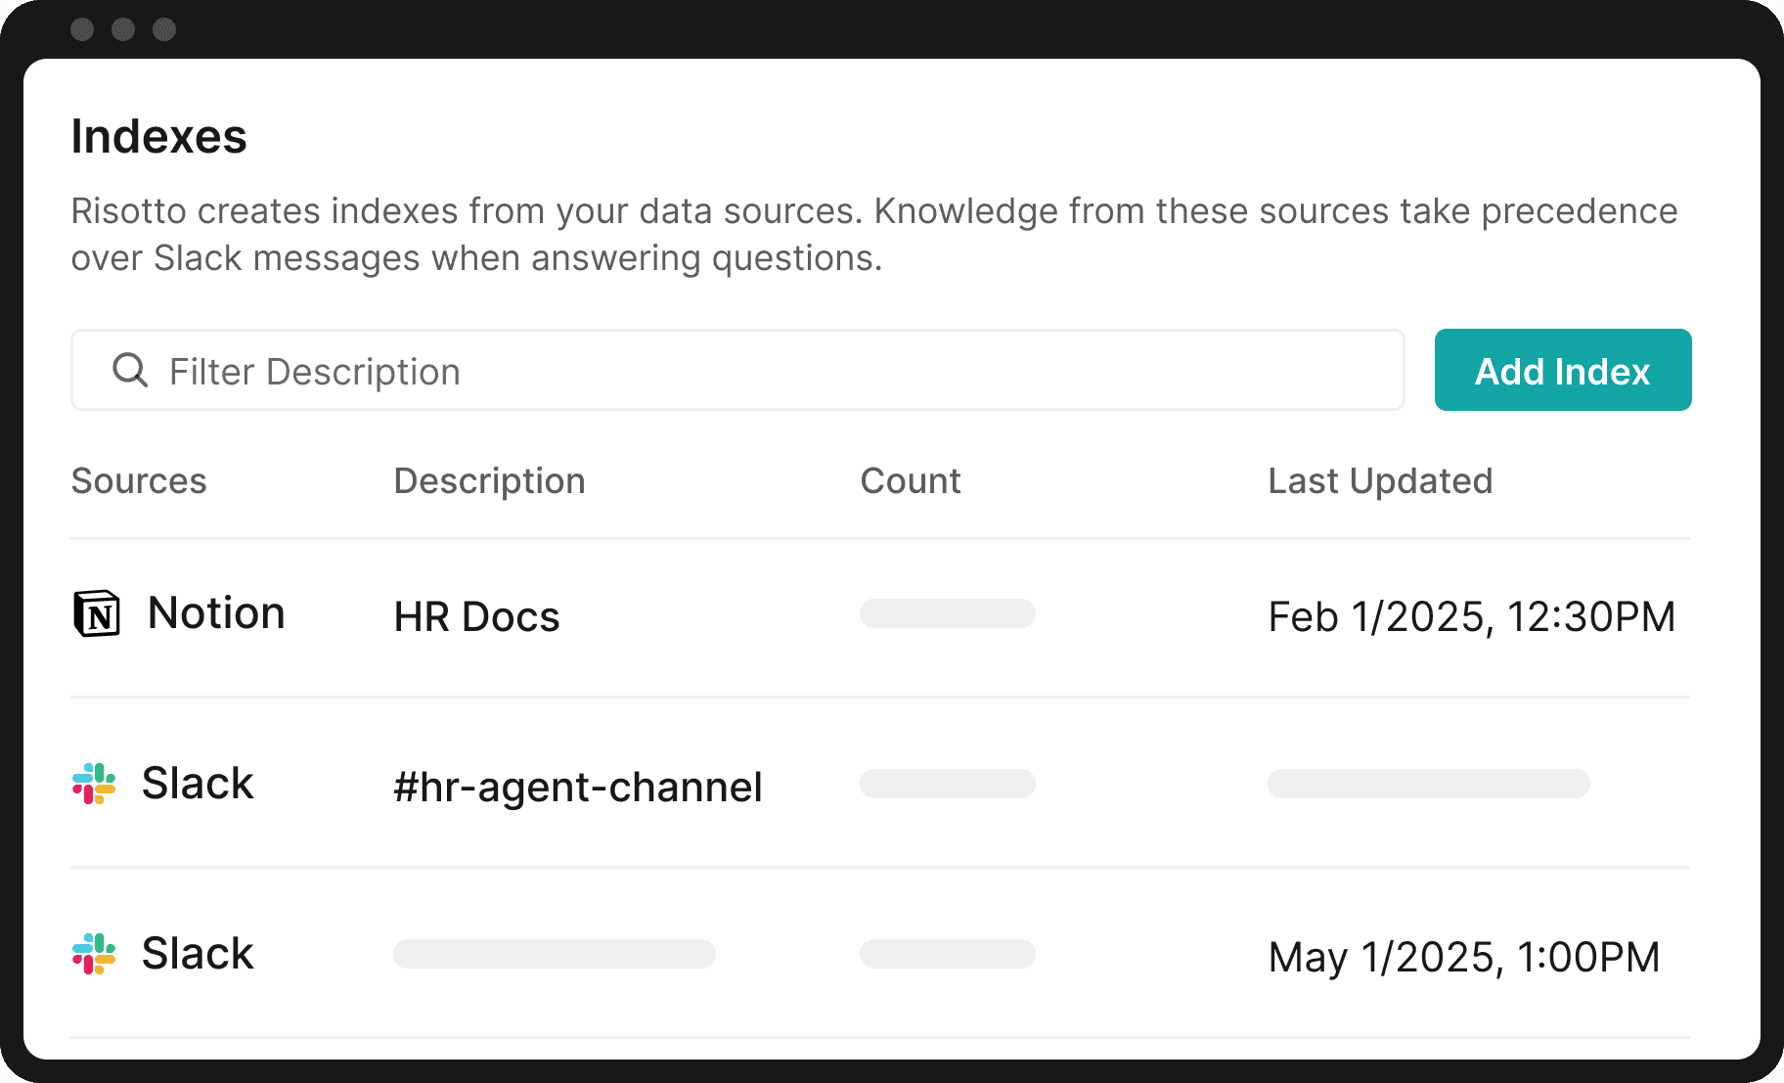Screen dimensions: 1784x1083
Task: Focus the Filter Description search field
Action: coord(737,370)
